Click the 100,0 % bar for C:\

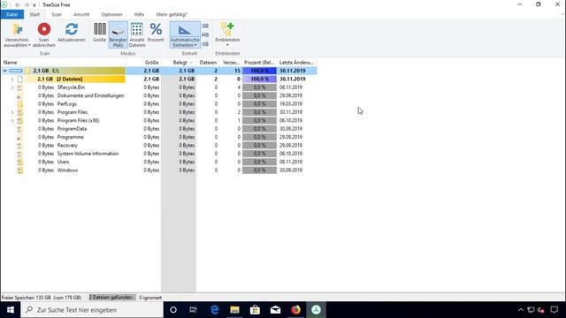coord(259,71)
